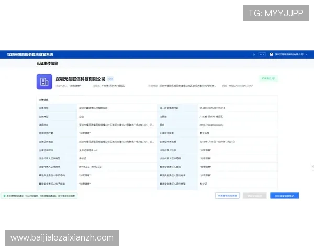This screenshot has width=314, height=251.
Task: Open the 主体证件附件.pdf attachment
Action: pos(88,150)
